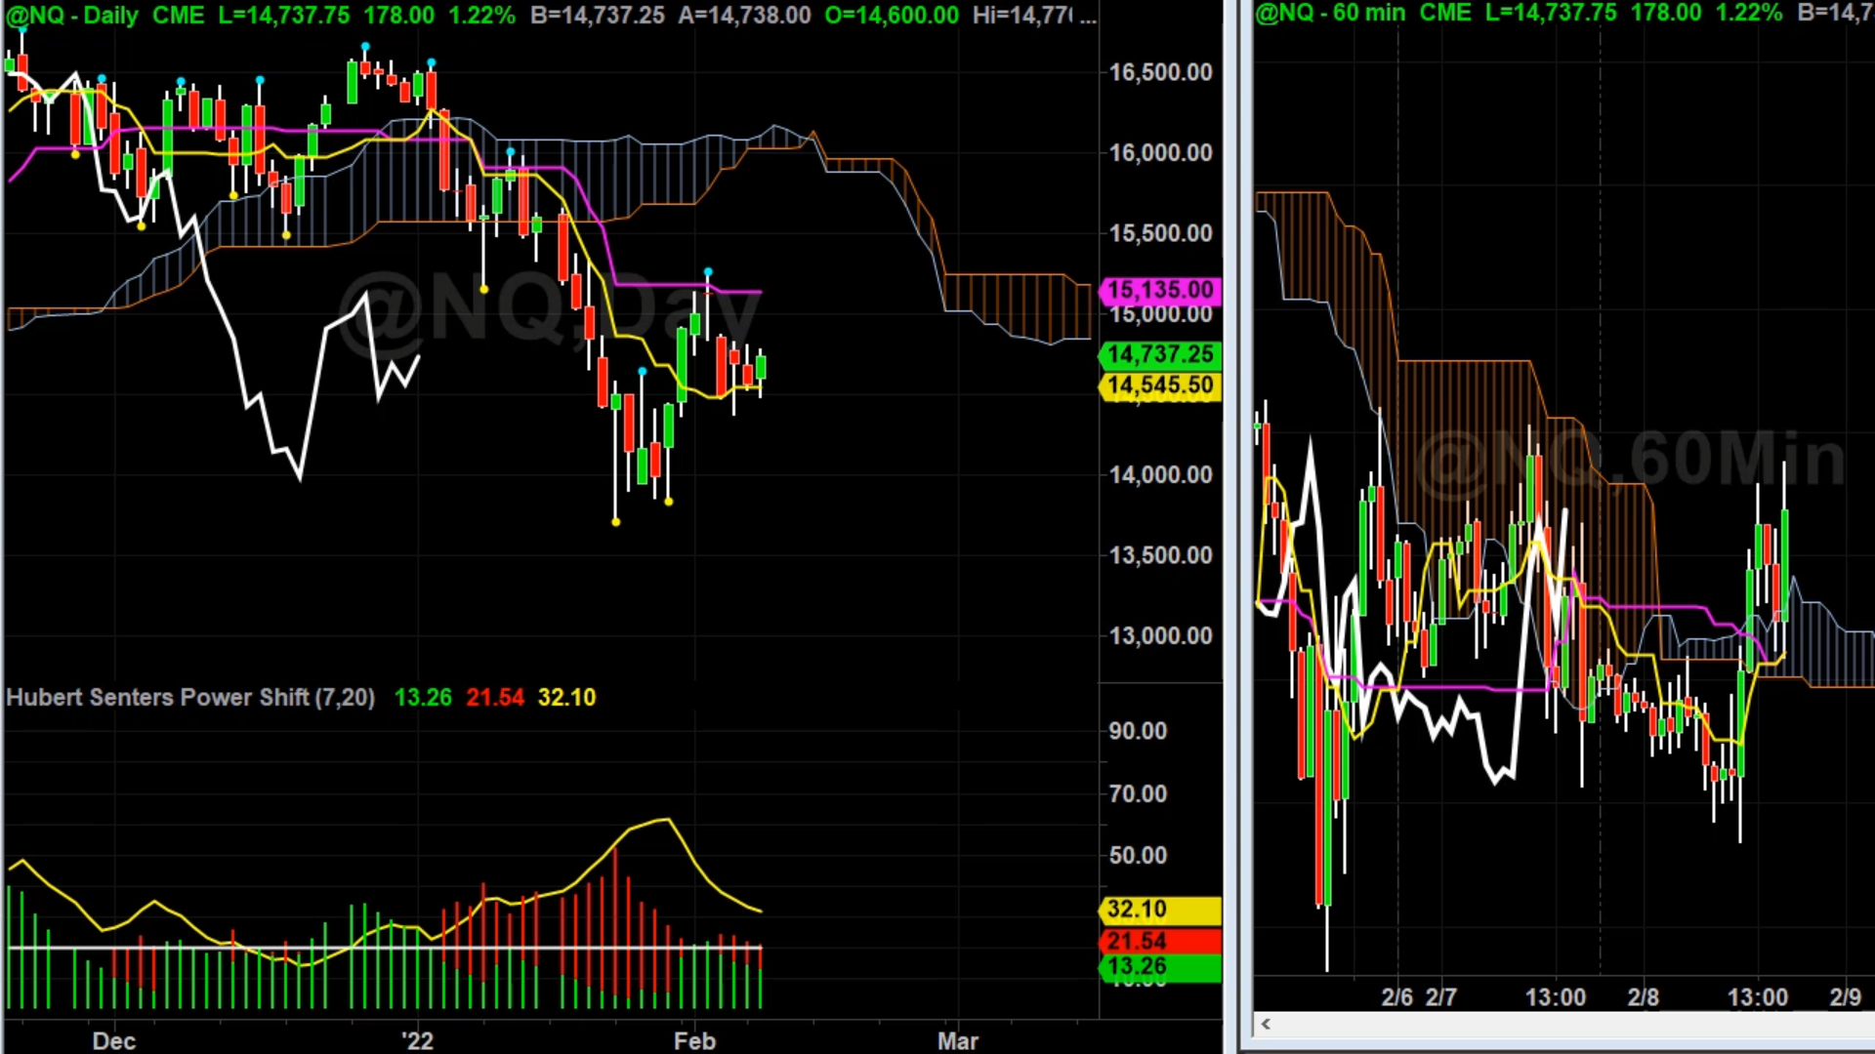Click the Feb date label on daily chart

pos(694,1041)
